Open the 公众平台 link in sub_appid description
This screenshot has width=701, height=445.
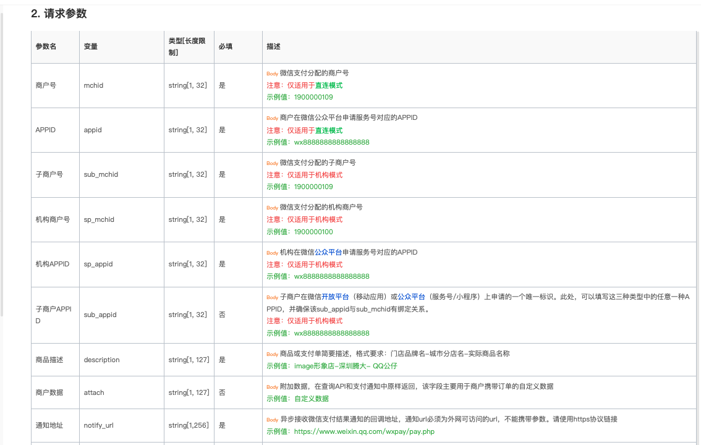tap(411, 297)
